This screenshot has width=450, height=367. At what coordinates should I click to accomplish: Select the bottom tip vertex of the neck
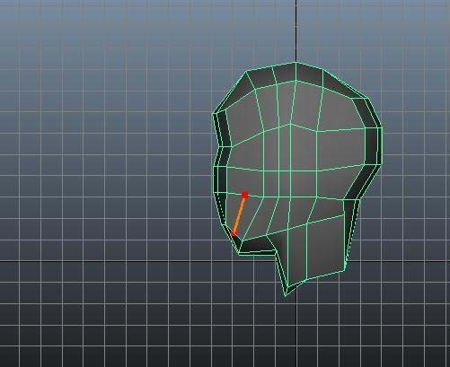[x=286, y=295]
